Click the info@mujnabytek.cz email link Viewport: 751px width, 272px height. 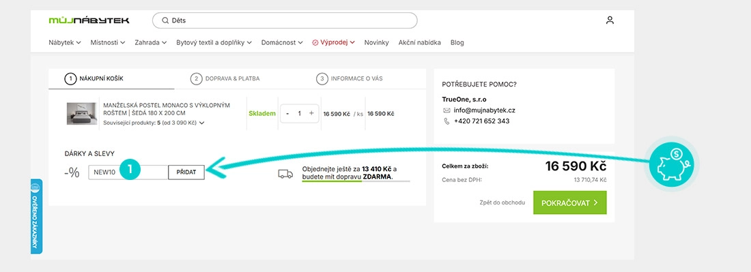click(x=484, y=110)
